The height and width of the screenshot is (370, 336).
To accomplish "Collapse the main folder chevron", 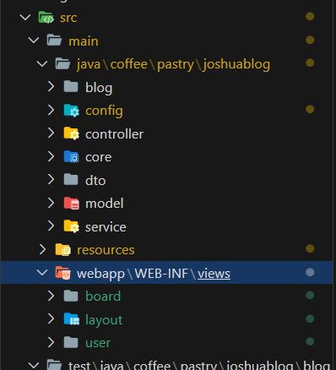I will (x=34, y=41).
